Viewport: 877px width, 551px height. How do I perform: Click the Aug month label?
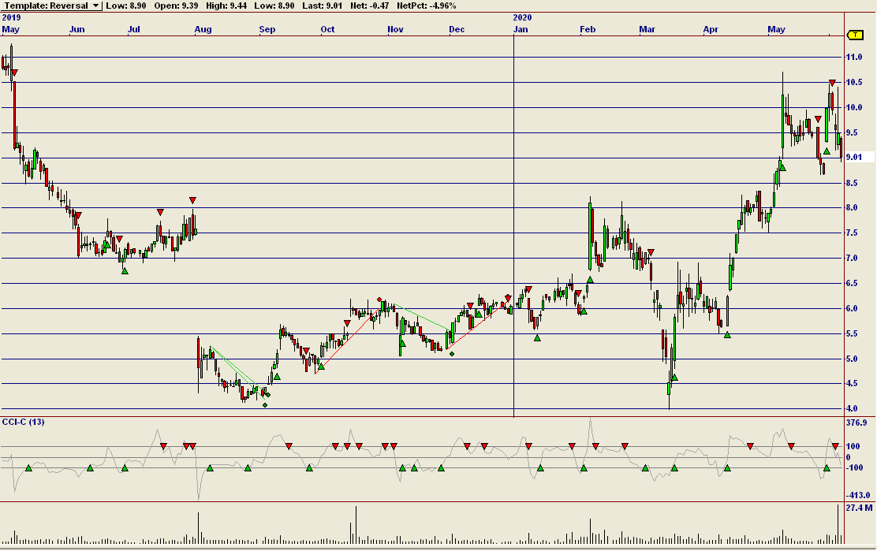tap(203, 30)
